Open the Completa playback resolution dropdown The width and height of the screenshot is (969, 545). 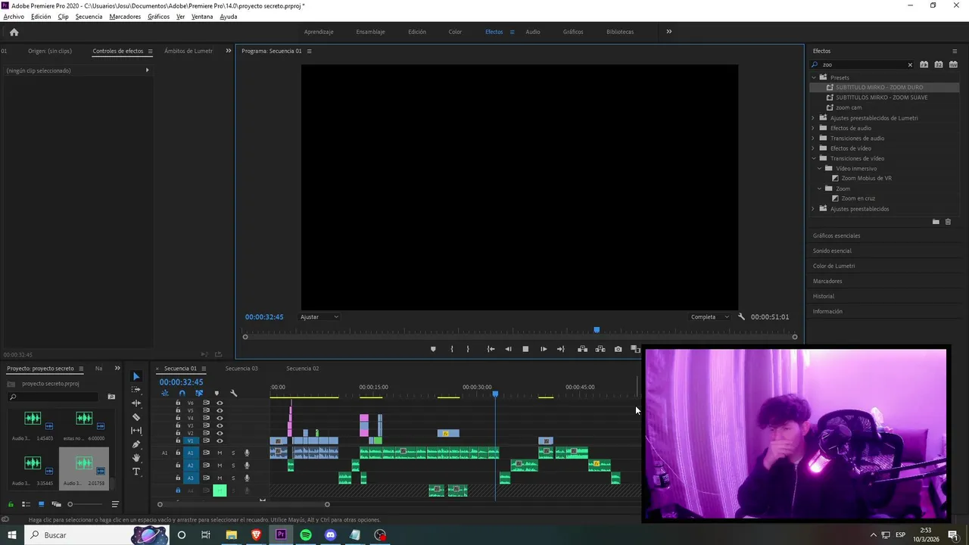coord(709,317)
